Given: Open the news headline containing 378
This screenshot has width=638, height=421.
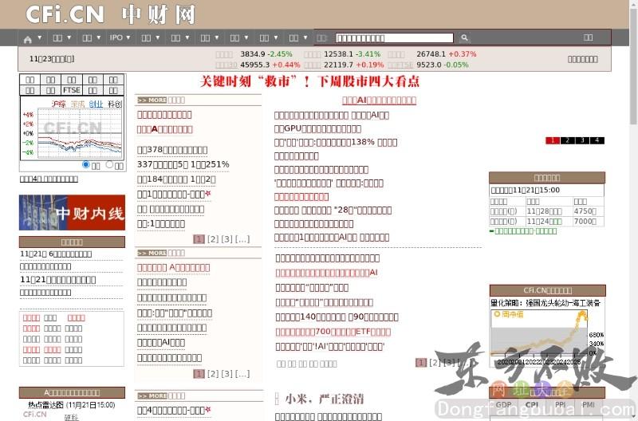Looking at the screenshot, I should 172,150.
